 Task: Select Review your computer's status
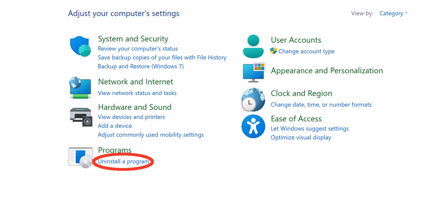tap(138, 49)
